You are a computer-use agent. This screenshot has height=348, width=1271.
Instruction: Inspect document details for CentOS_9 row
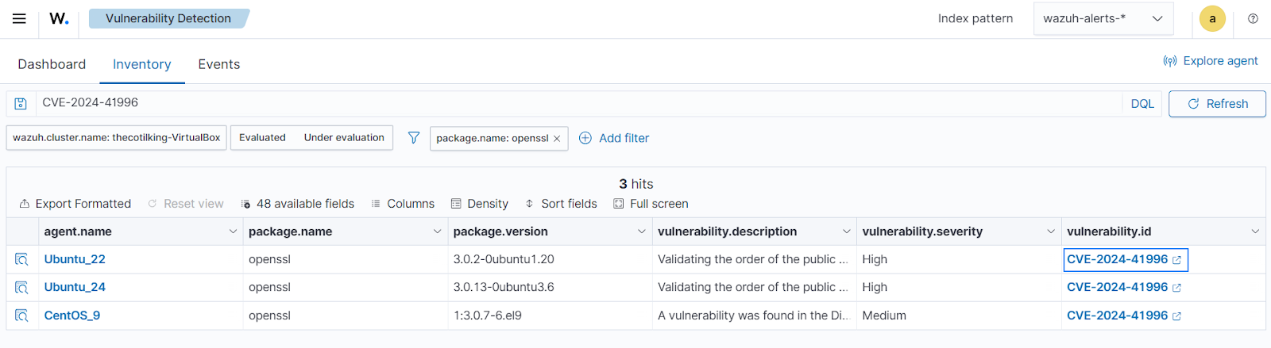pyautogui.click(x=21, y=315)
